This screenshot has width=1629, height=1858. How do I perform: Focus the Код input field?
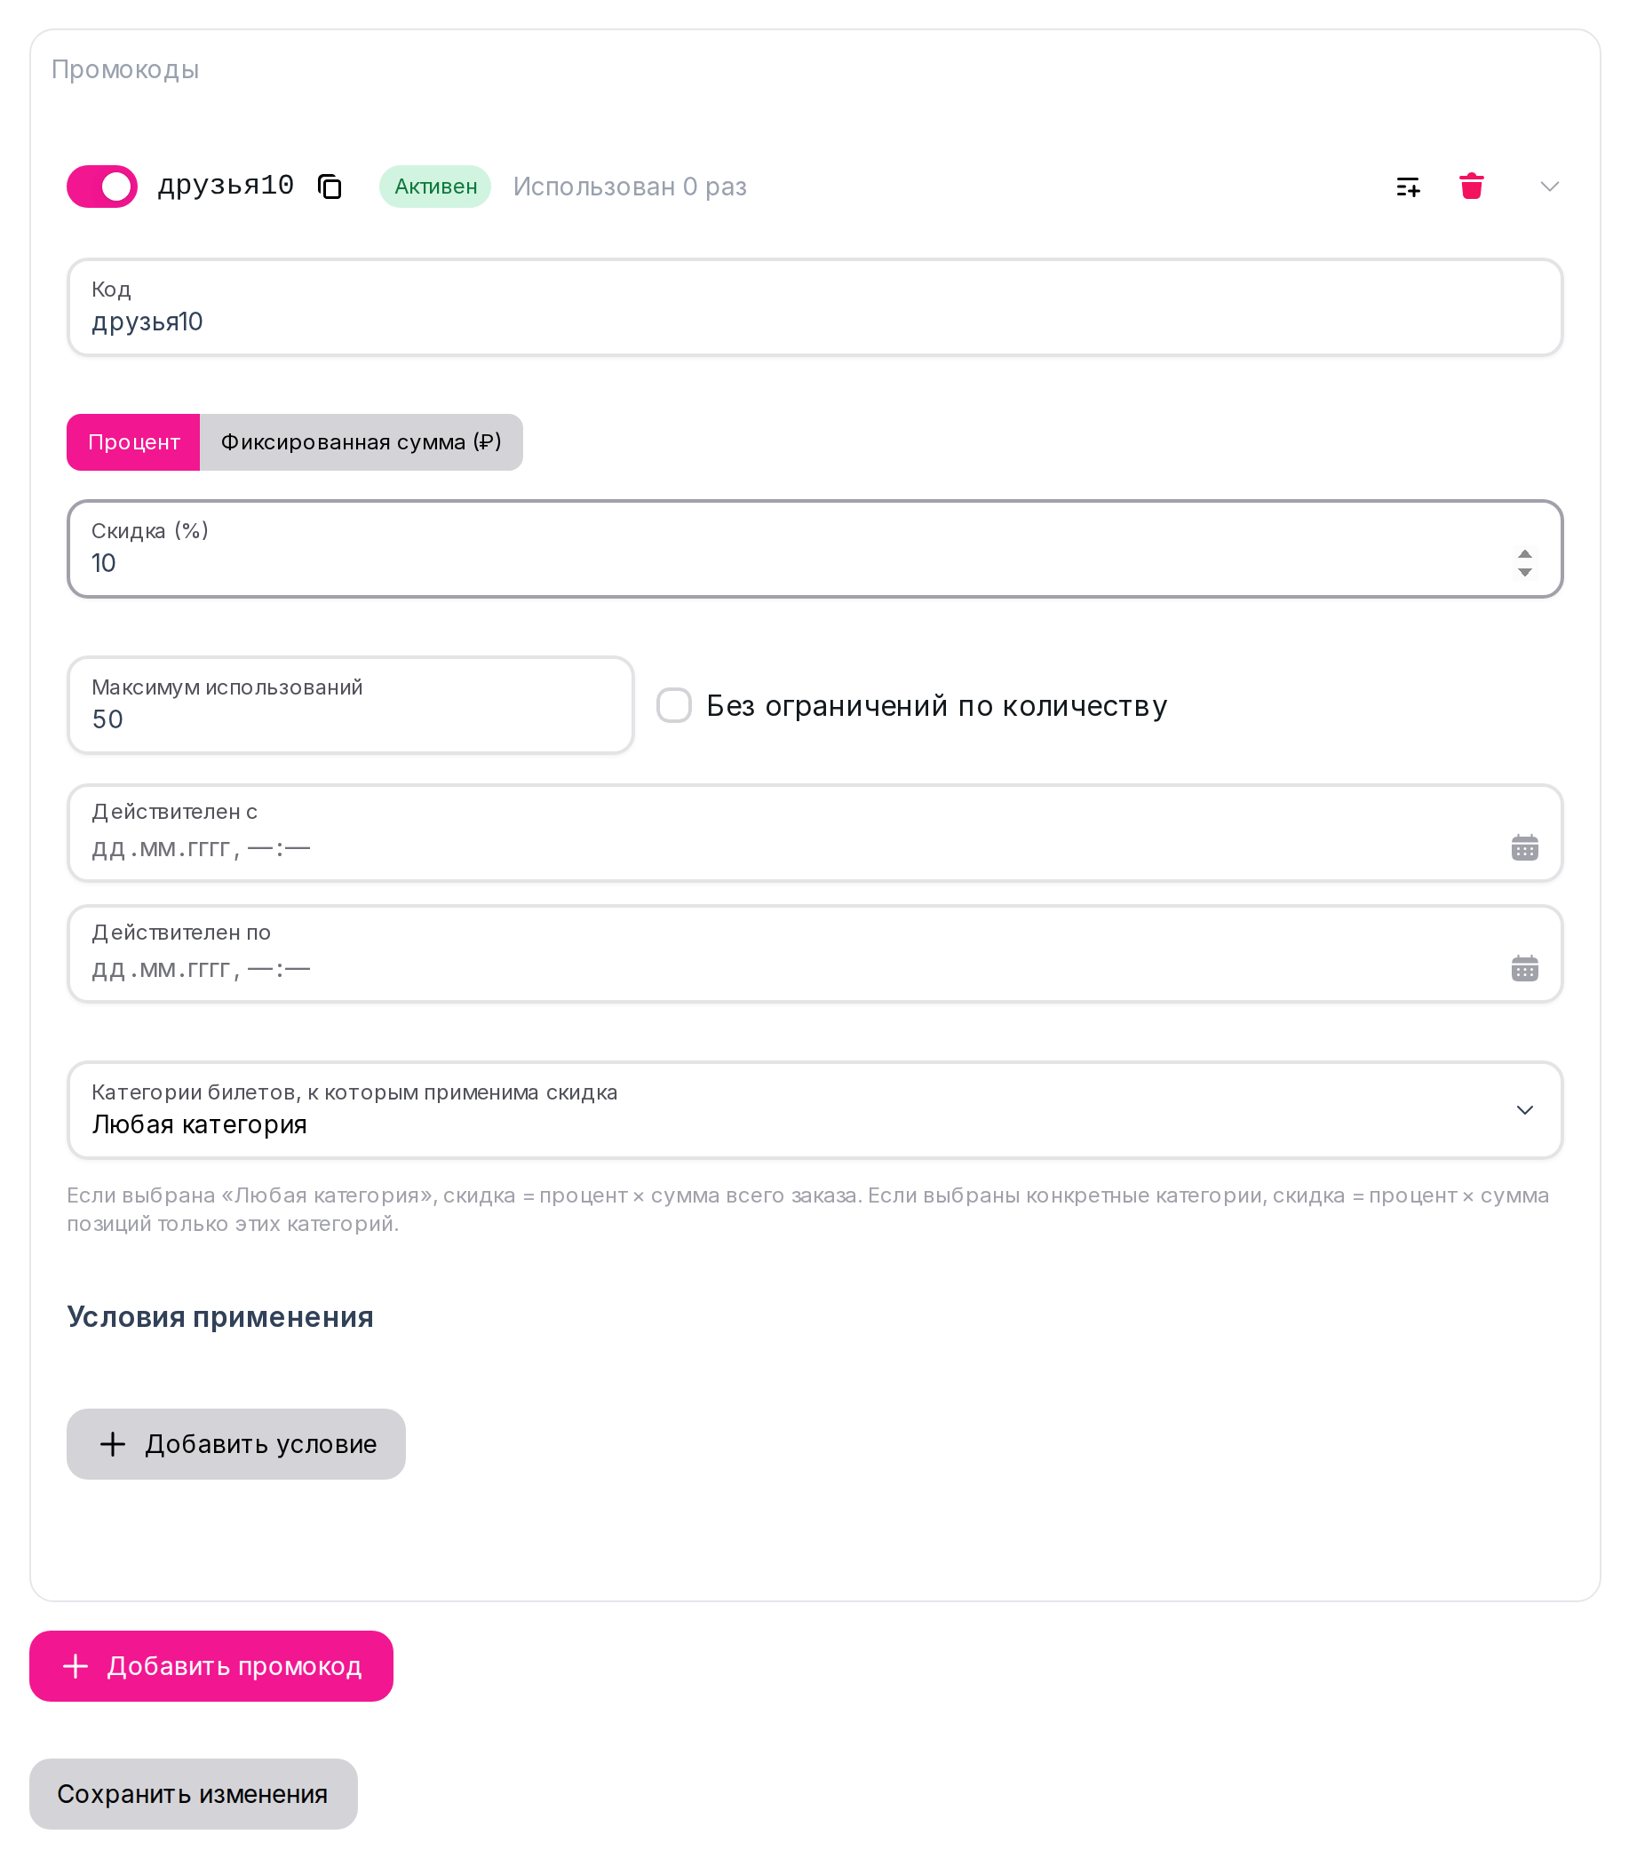pyautogui.click(x=814, y=307)
